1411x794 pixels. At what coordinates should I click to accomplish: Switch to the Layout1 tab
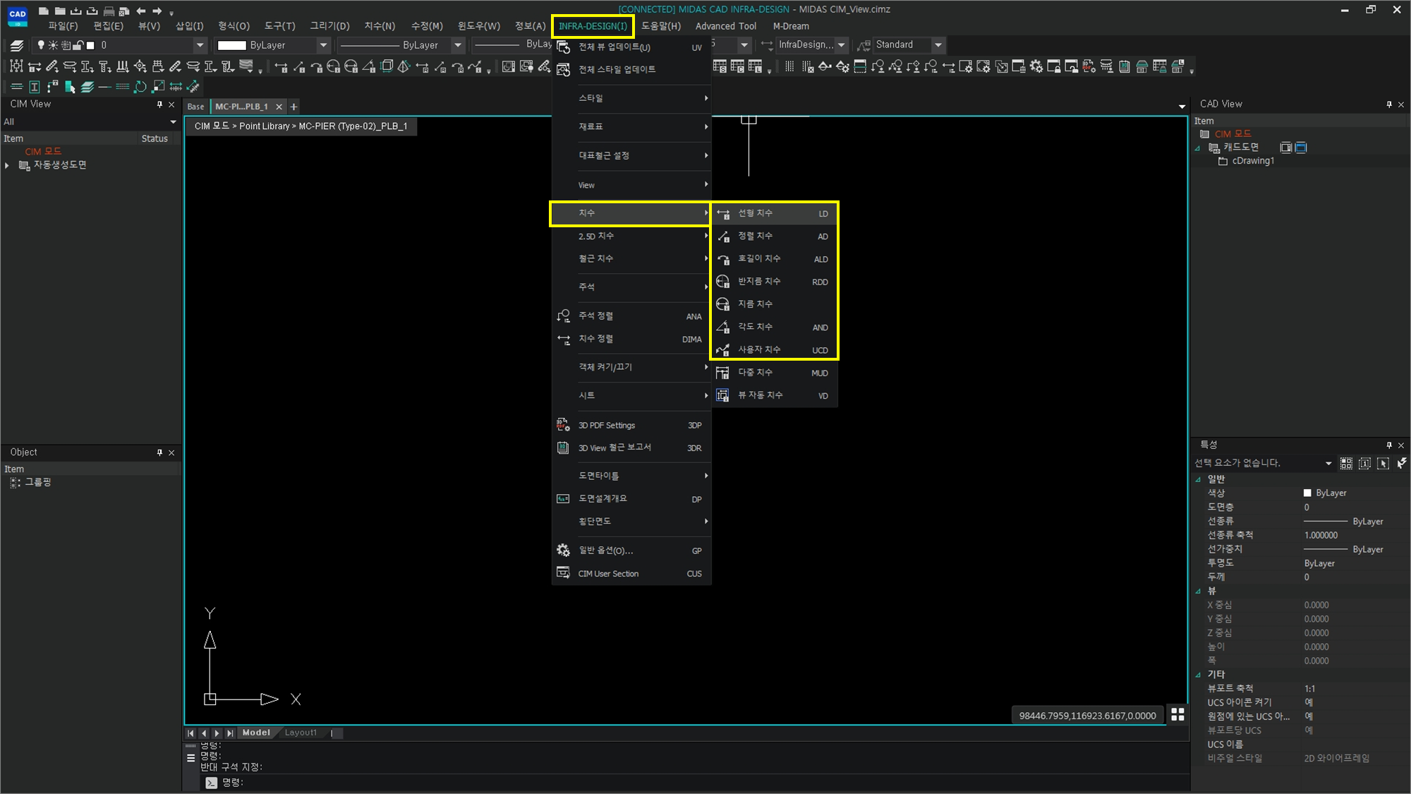pos(301,733)
